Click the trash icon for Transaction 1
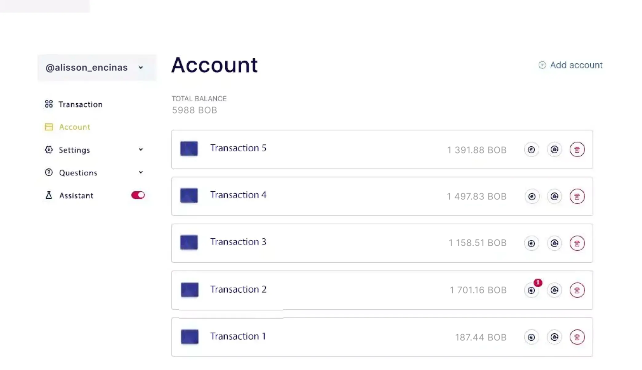The width and height of the screenshot is (642, 370). [x=577, y=337]
